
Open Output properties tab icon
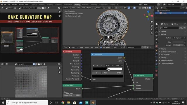coord(157,36)
